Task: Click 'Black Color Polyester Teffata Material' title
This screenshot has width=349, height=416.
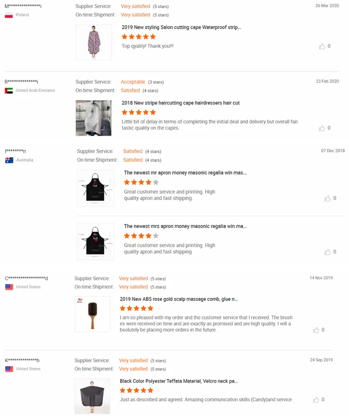Action: [179, 381]
